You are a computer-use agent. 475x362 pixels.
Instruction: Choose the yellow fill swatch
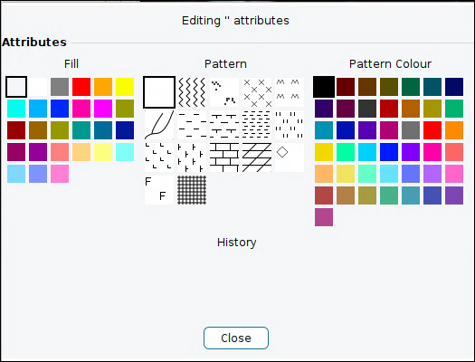pos(125,87)
